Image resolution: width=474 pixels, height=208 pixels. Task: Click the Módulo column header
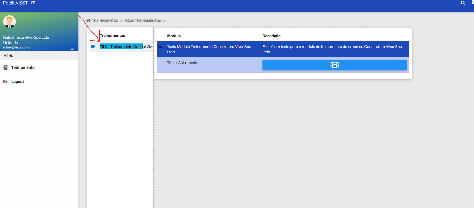(174, 36)
